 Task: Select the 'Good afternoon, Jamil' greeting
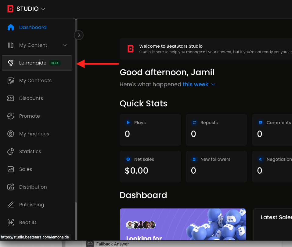click(x=167, y=72)
